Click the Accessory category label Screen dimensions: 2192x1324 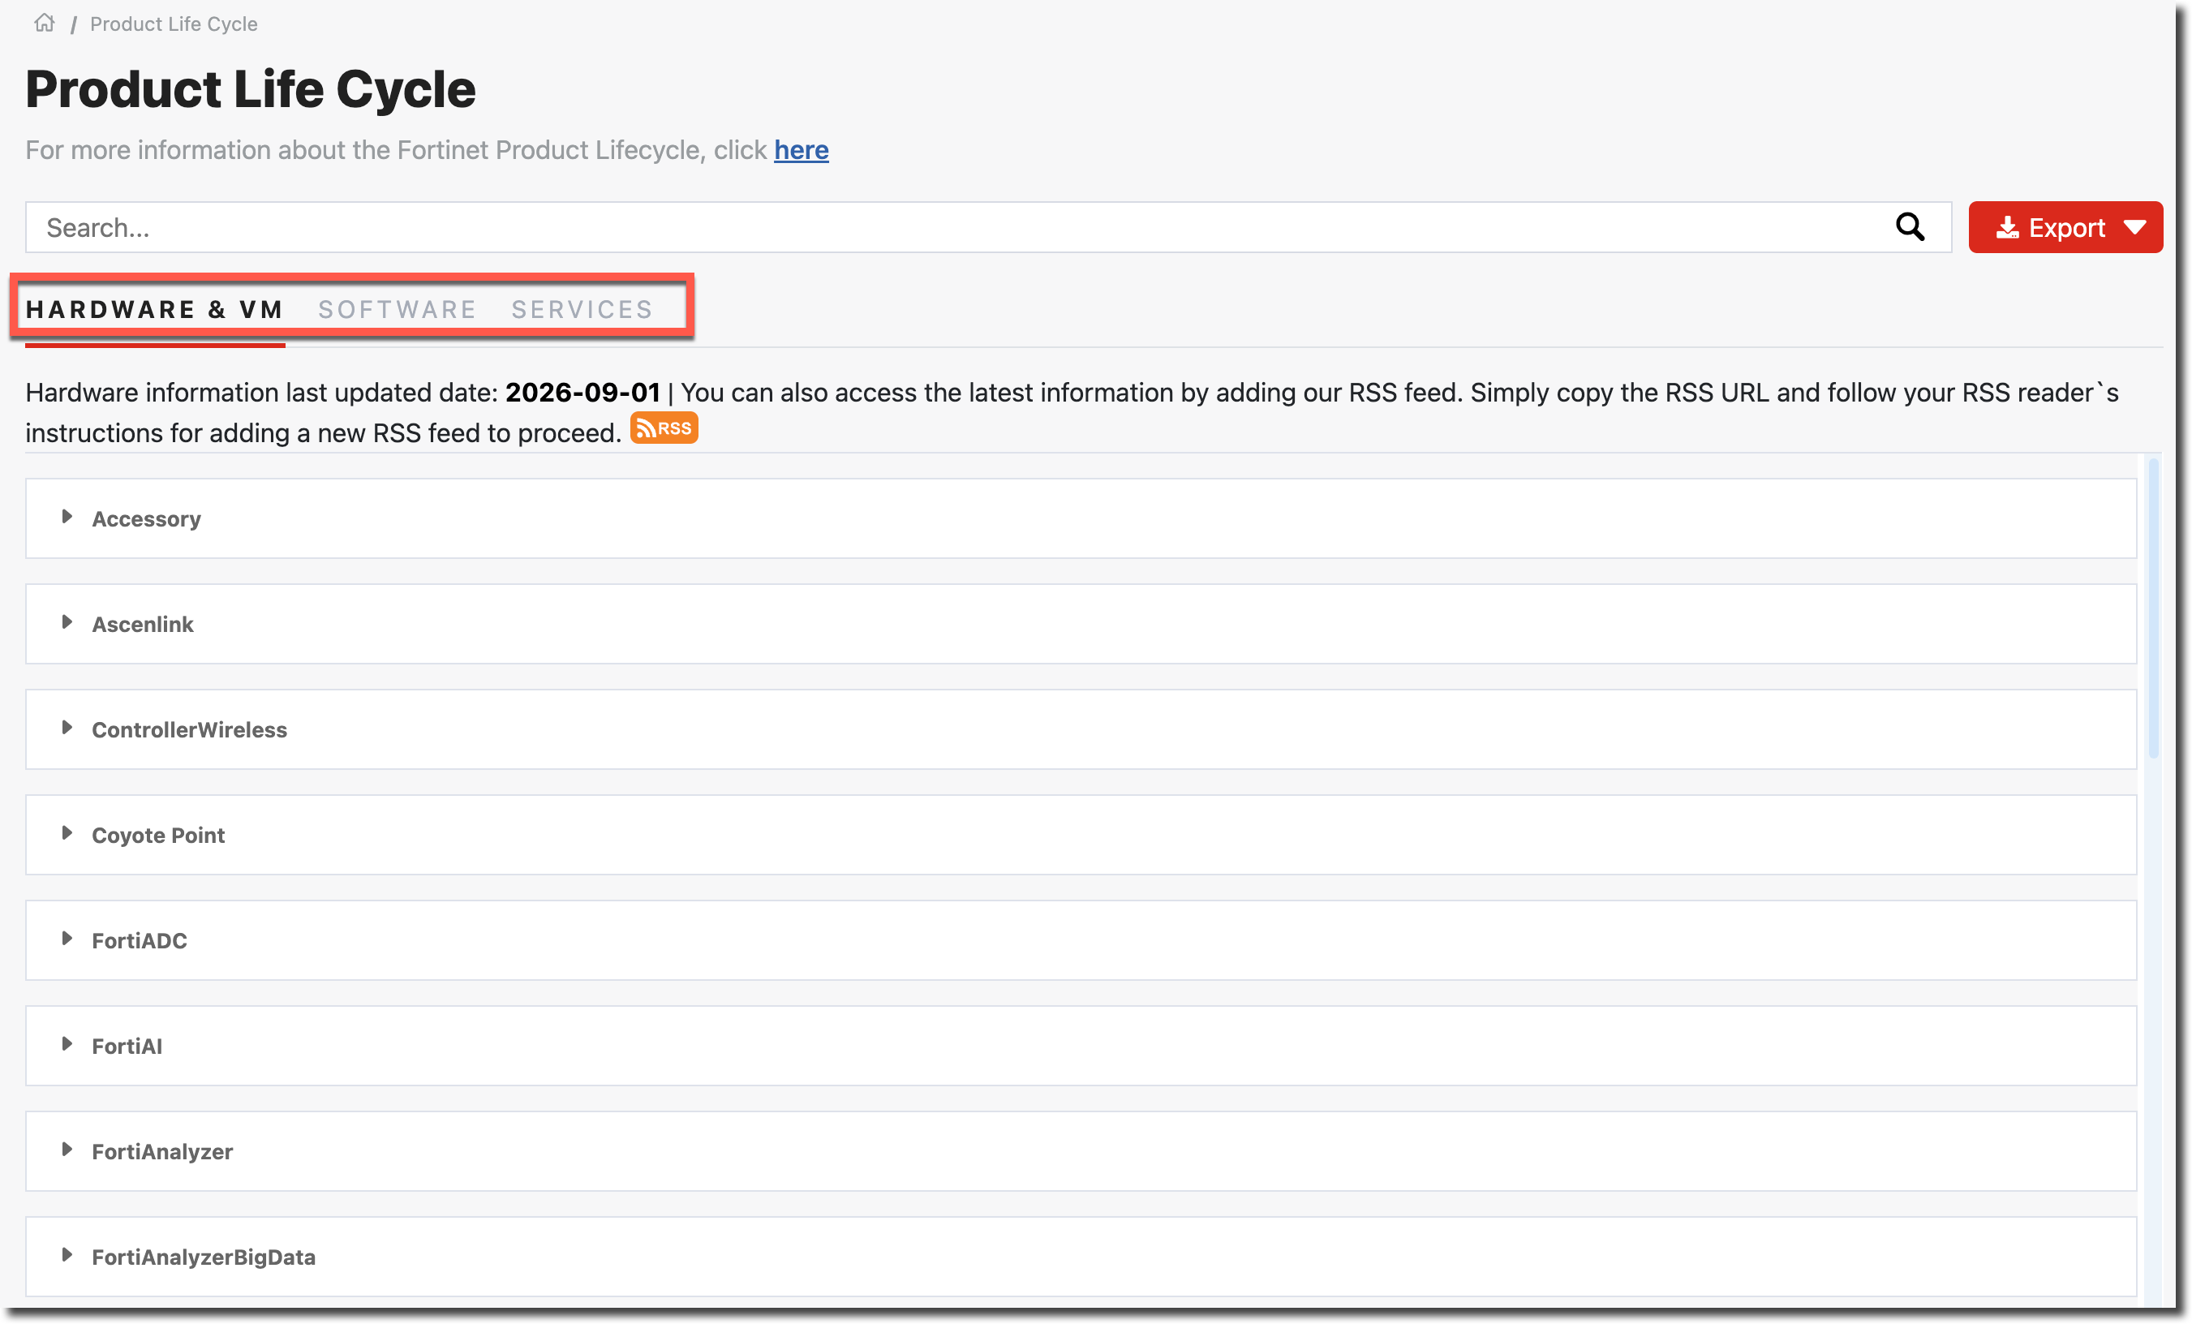(146, 518)
